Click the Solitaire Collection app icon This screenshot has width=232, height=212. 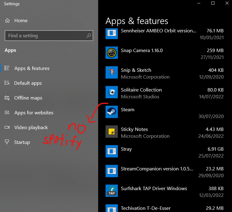point(112,92)
